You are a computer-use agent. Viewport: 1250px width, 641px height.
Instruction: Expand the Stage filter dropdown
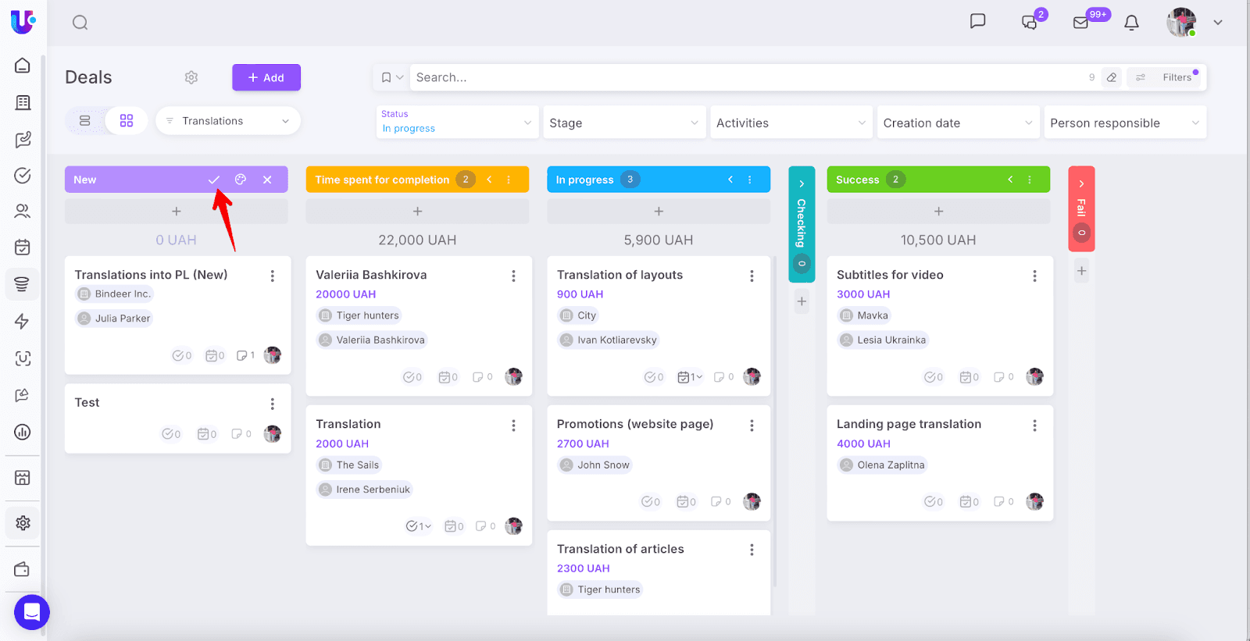coord(623,123)
